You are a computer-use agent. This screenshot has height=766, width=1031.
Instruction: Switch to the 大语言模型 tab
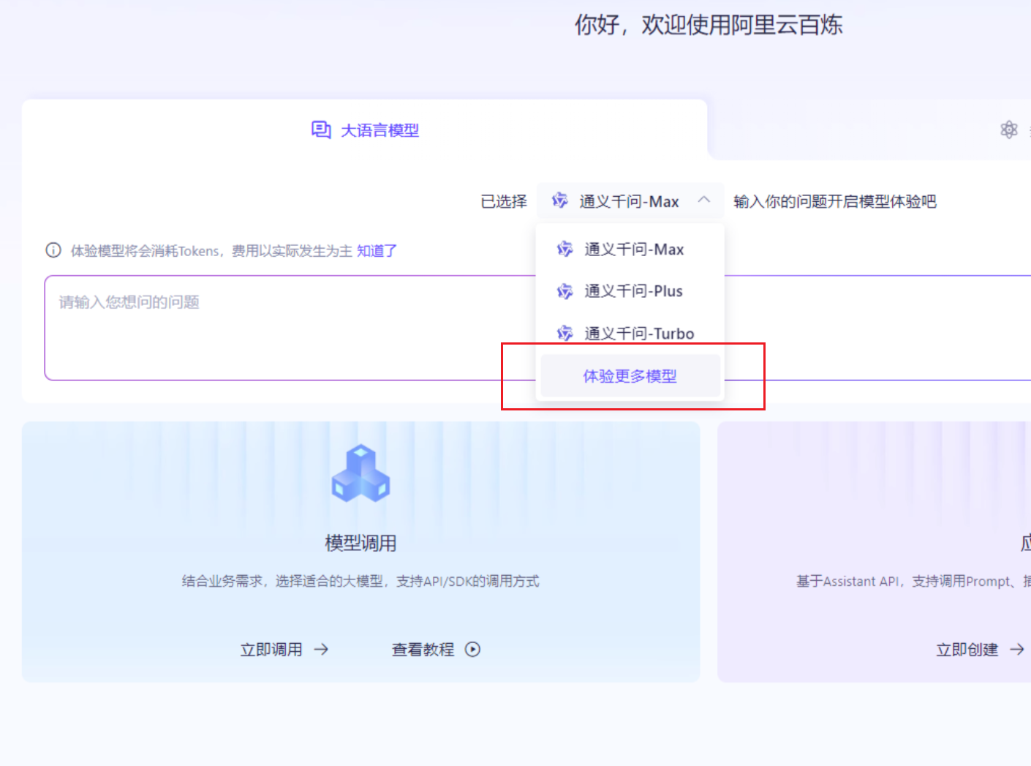point(365,130)
